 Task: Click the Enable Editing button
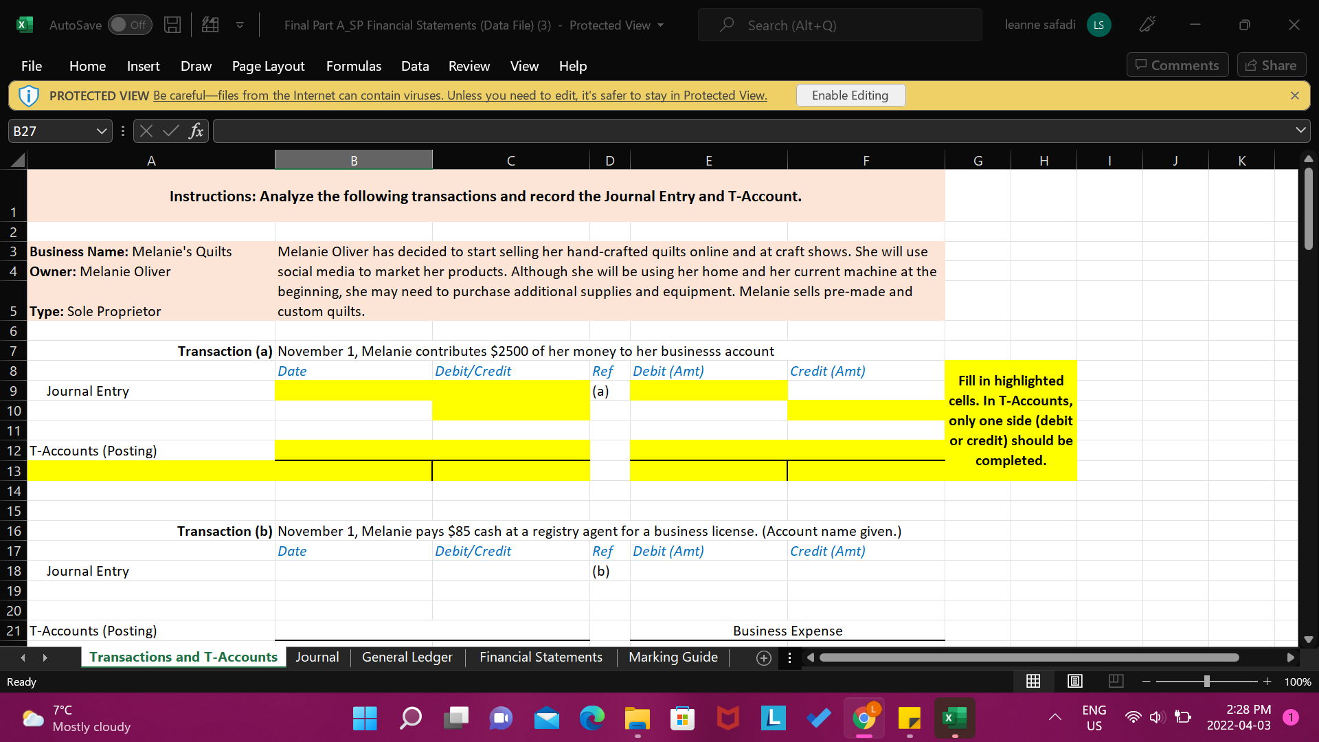850,95
